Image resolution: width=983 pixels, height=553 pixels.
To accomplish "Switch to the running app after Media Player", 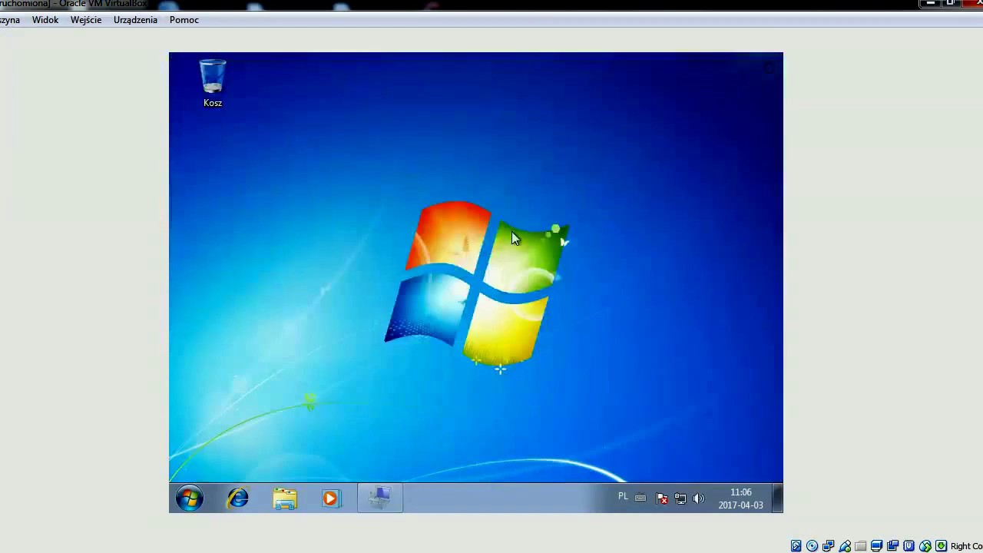I will [380, 498].
